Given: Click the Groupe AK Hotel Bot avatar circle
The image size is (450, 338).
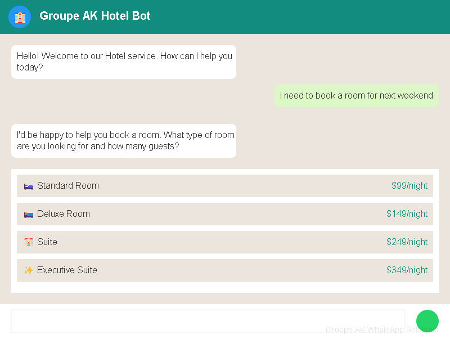Looking at the screenshot, I should point(20,17).
